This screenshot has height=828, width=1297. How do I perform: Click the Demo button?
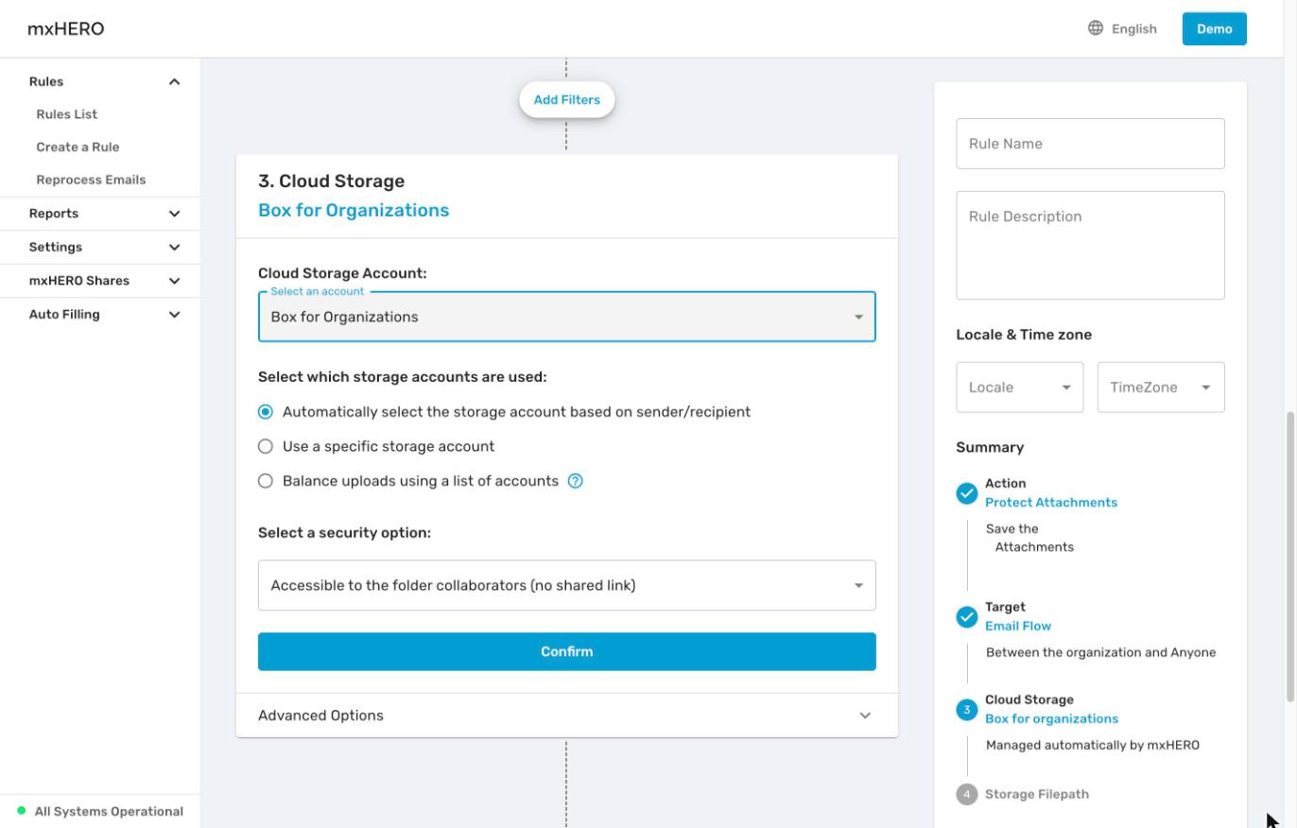point(1215,28)
